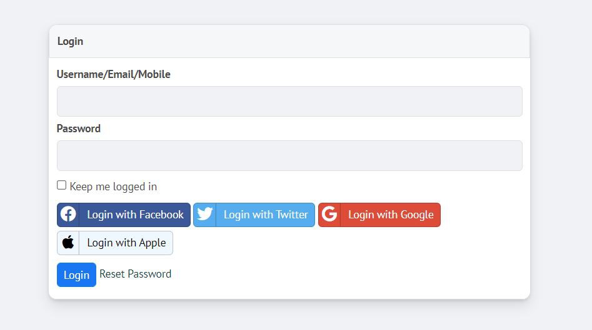Image resolution: width=592 pixels, height=330 pixels.
Task: Click the Twitter bird icon
Action: [x=205, y=214]
